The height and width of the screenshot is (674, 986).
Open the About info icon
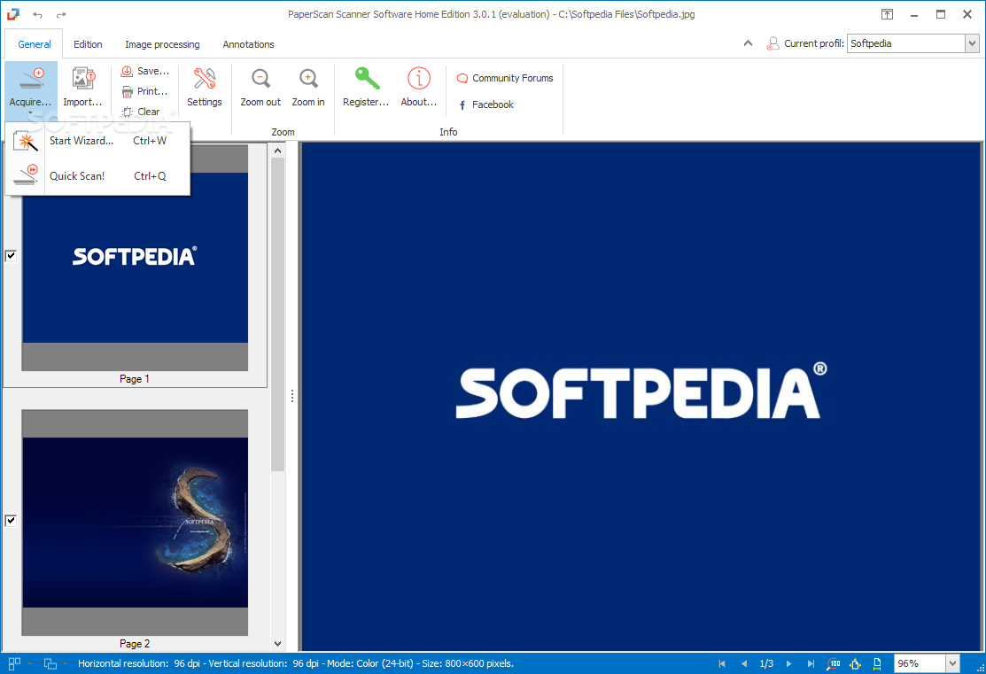point(419,79)
